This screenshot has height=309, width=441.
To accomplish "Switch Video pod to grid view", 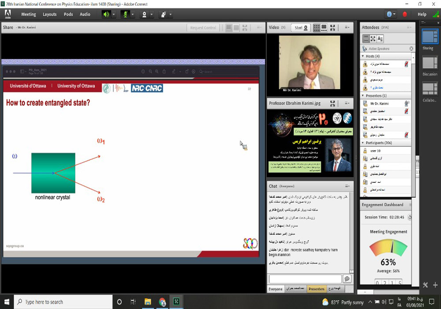I will (317, 28).
